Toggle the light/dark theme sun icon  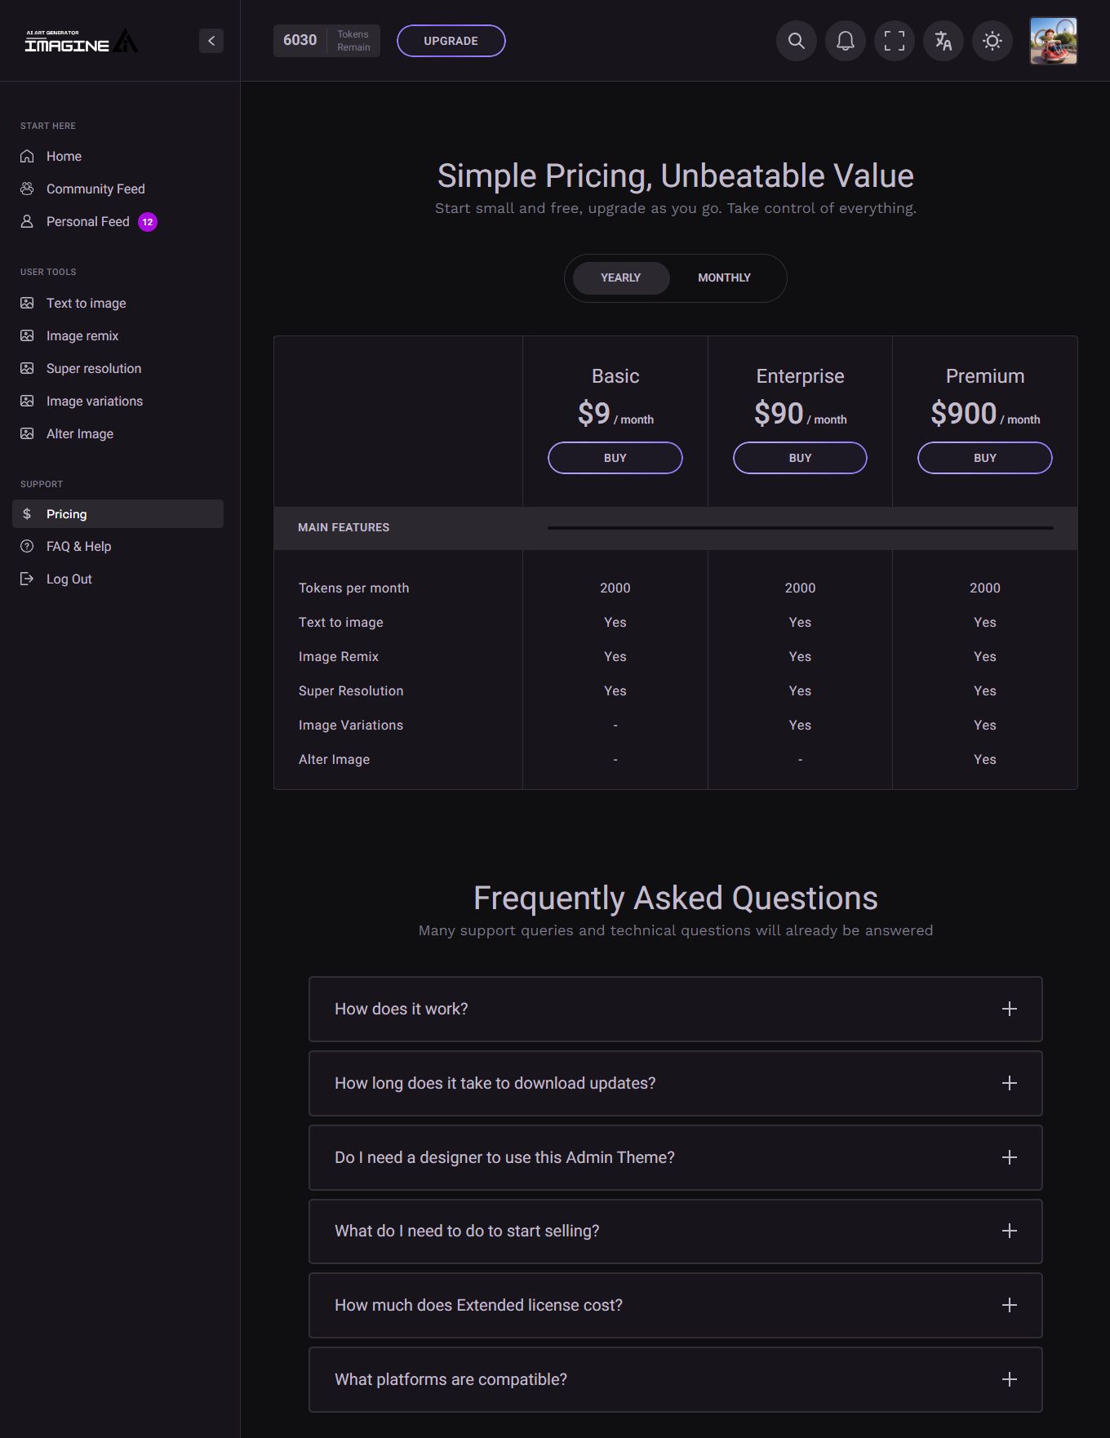click(992, 41)
